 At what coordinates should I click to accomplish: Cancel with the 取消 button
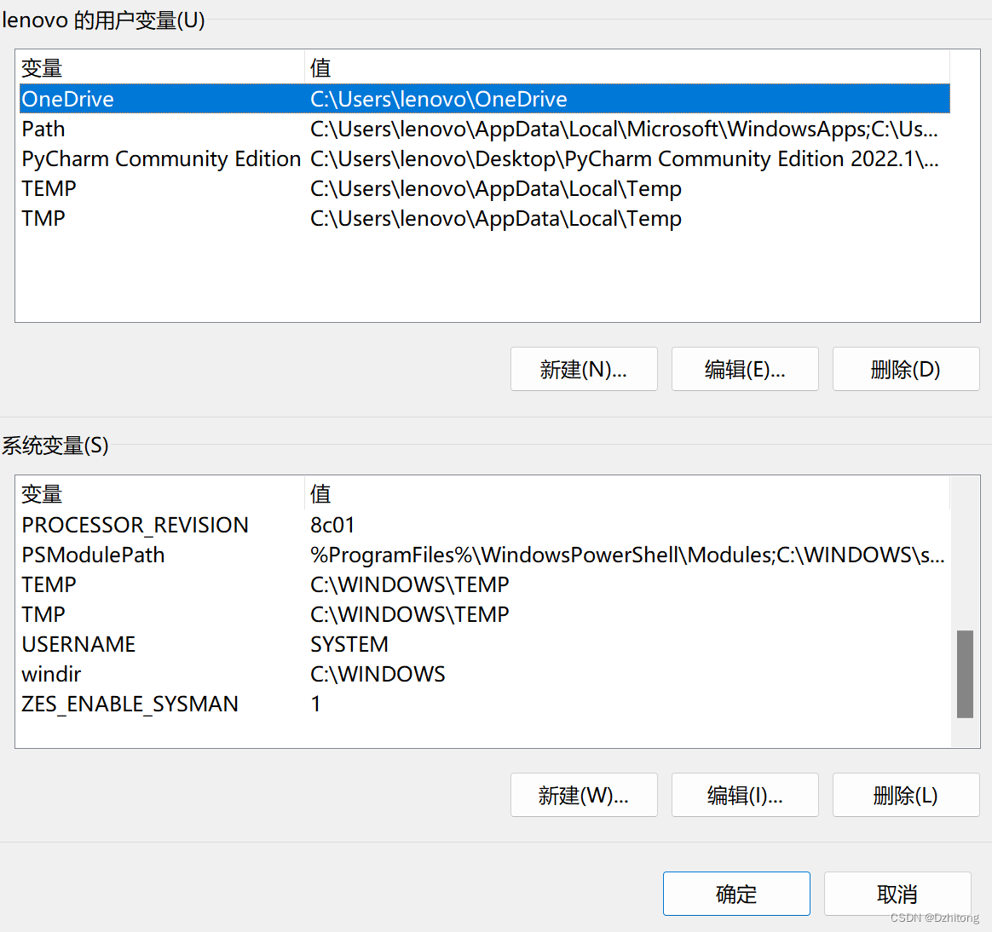(x=897, y=894)
